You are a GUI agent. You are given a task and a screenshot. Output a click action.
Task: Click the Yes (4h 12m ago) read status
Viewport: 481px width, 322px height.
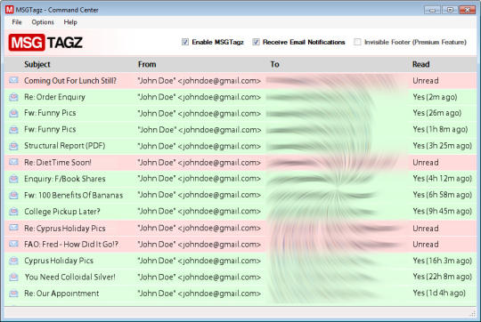(x=443, y=179)
